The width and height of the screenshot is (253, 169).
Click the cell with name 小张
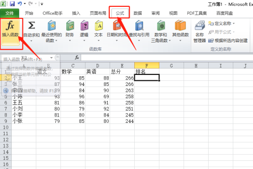coord(24,121)
